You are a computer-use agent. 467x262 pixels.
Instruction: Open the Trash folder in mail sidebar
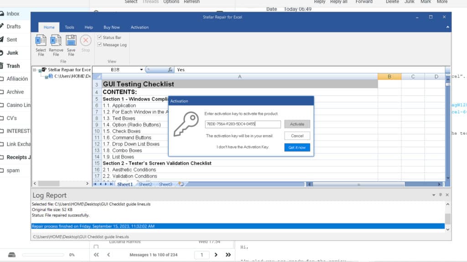13,65
